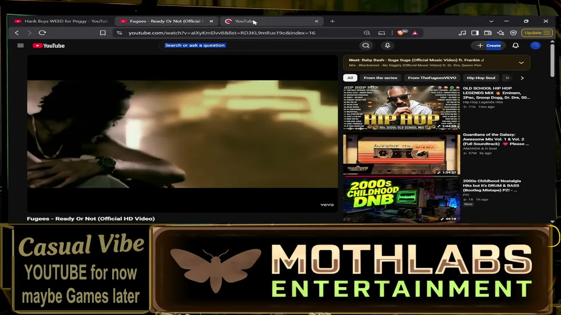Open Hip Hop Legends Hits channel
The image size is (561, 315).
(484, 102)
